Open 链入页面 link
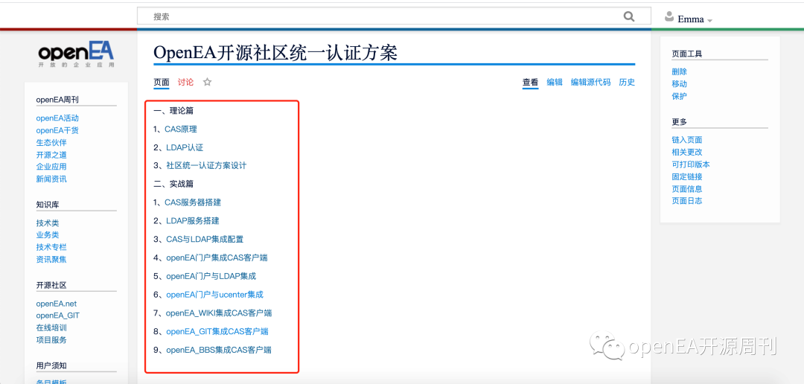The height and width of the screenshot is (384, 804). [687, 140]
